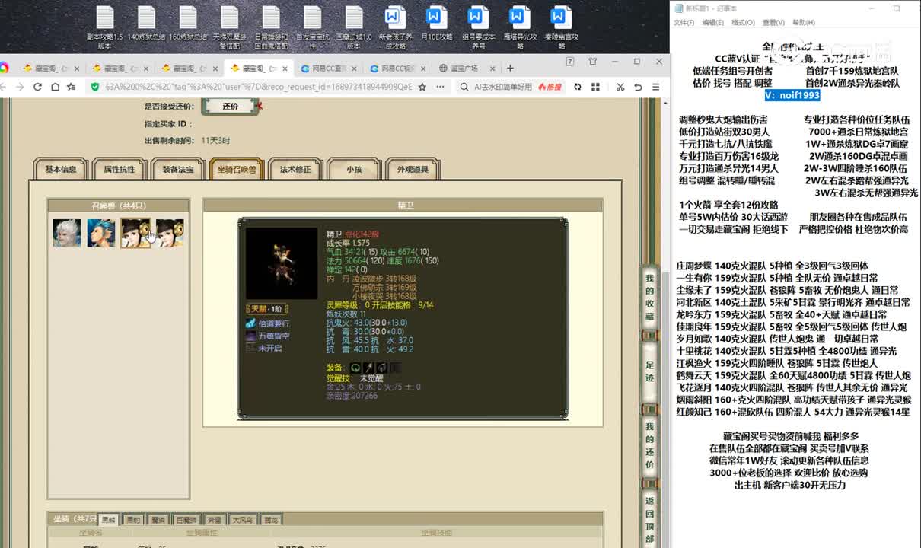Click the 倍道兼行 skill icon
This screenshot has height=548, width=921.
click(x=251, y=323)
